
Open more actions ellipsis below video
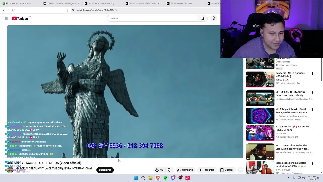coord(240,170)
